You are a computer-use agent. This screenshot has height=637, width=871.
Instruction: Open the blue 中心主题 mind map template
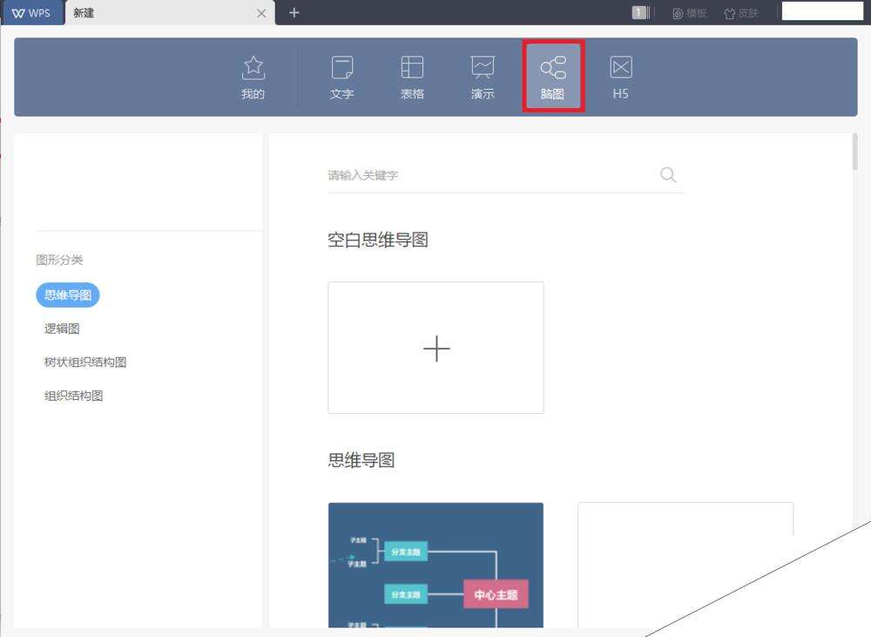pos(436,565)
